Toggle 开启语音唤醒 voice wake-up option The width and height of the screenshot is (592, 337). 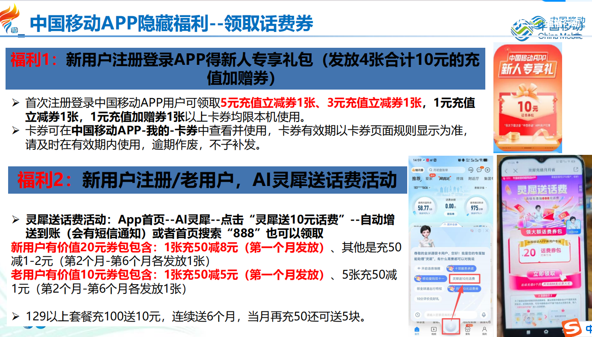click(x=429, y=268)
